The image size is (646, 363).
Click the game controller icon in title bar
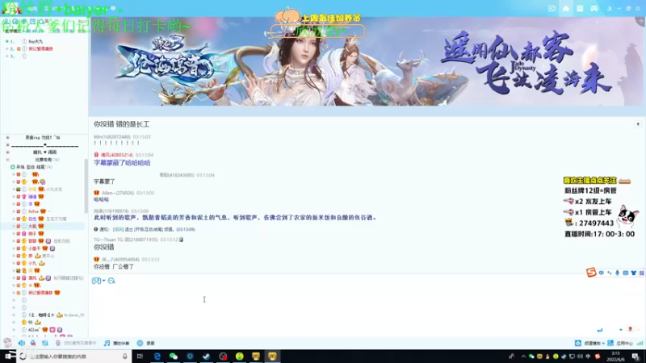click(594, 9)
